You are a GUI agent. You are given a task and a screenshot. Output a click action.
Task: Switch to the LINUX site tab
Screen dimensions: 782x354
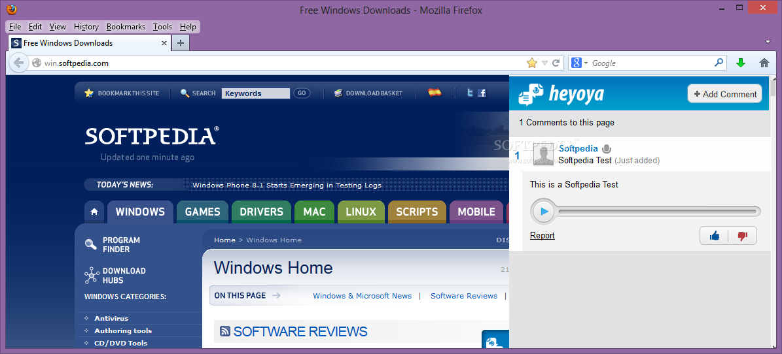point(361,212)
